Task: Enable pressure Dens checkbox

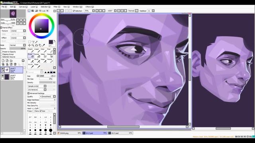Action: (x=33, y=111)
